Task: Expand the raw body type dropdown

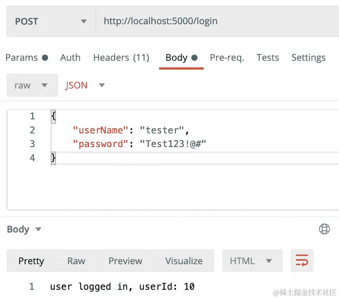Action: coord(32,85)
